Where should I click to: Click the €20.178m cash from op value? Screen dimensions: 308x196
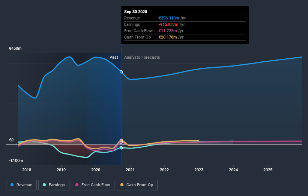click(x=168, y=37)
